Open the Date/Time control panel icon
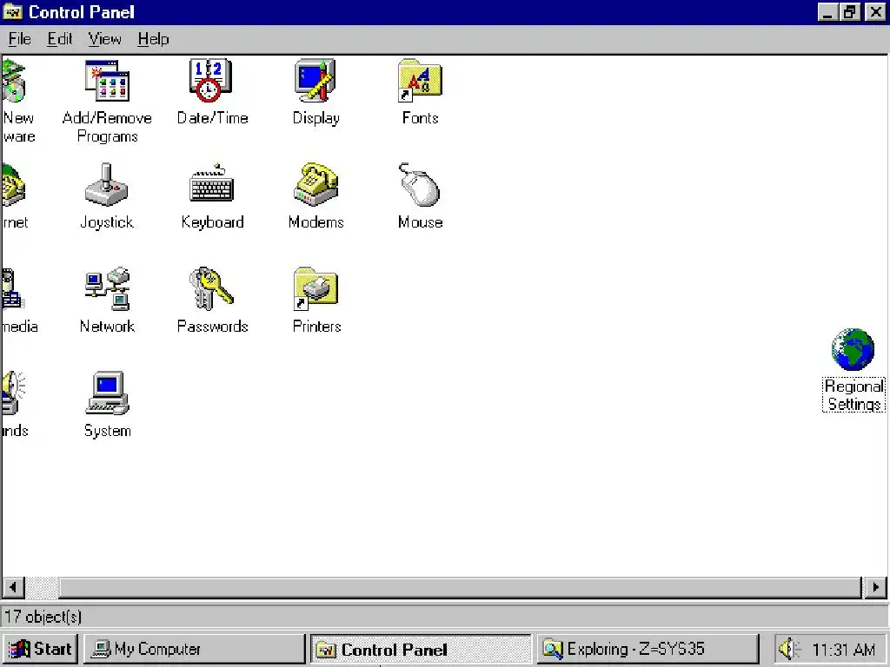Screen dimensions: 890x667 tap(210, 80)
